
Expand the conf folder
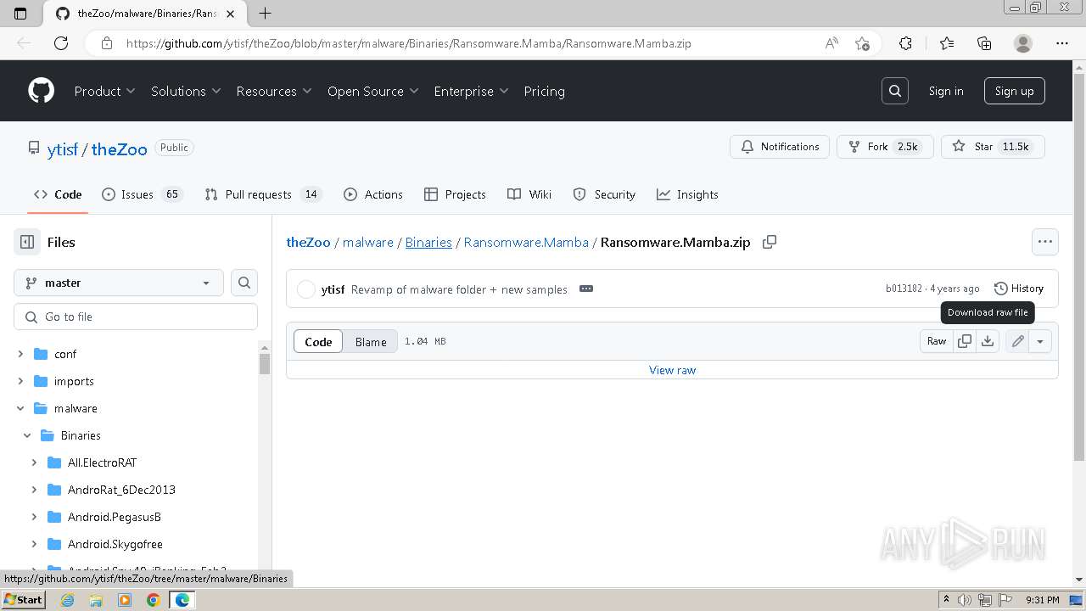[20, 354]
